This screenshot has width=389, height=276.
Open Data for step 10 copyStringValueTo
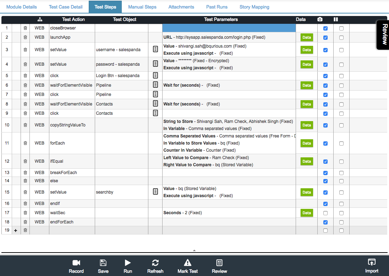307,125
